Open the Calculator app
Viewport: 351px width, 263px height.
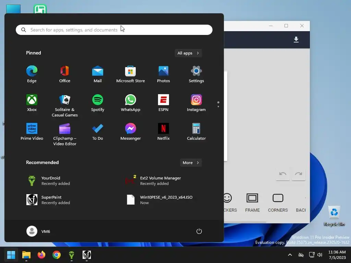(196, 132)
